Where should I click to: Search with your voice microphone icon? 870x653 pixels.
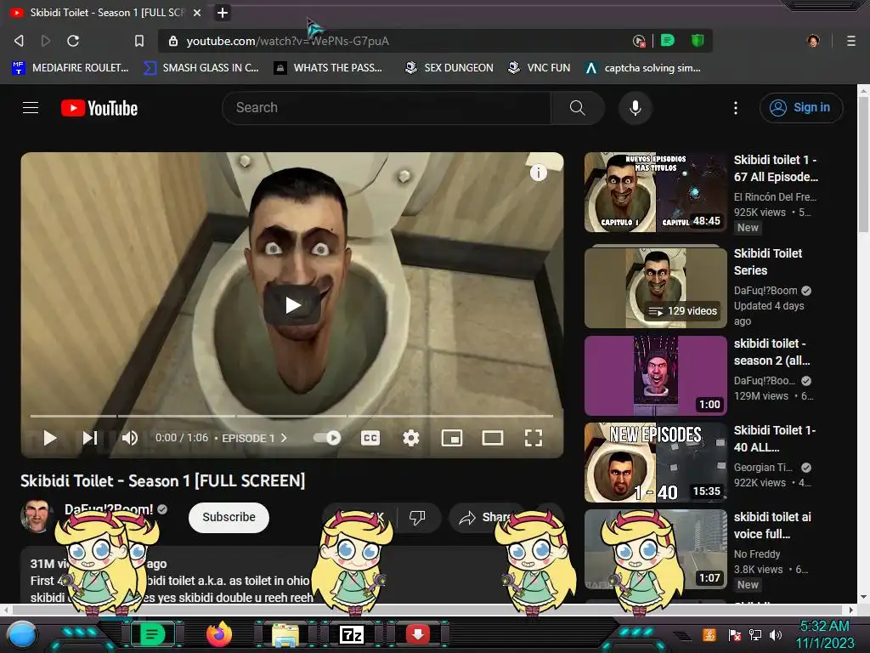[636, 108]
